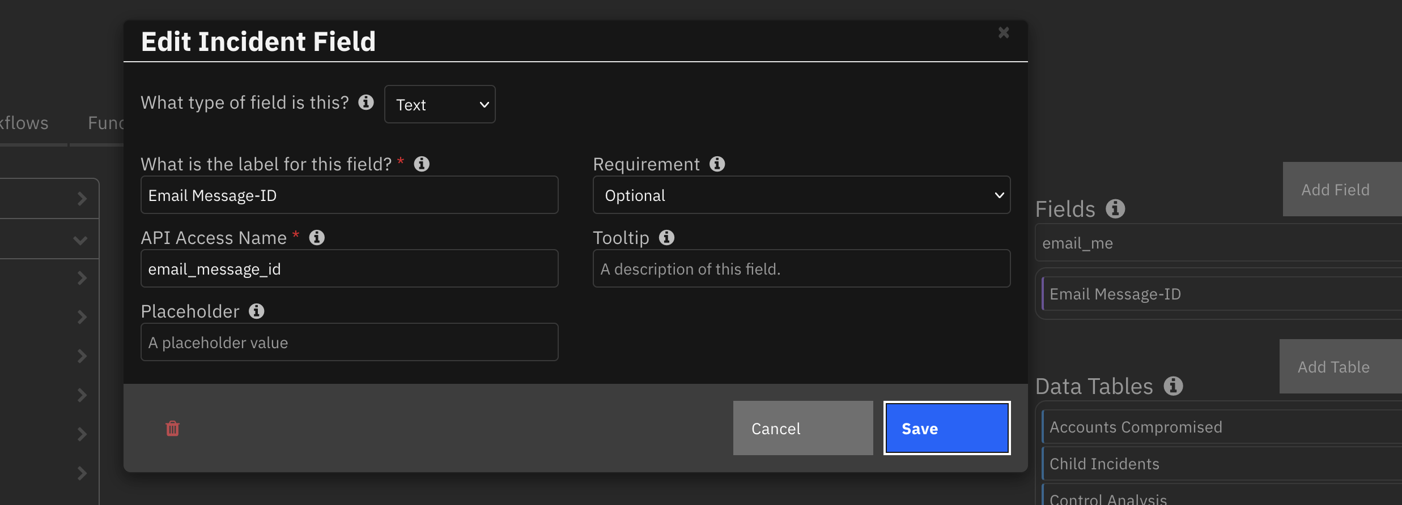
Task: Click the Add Field button
Action: pyautogui.click(x=1342, y=189)
